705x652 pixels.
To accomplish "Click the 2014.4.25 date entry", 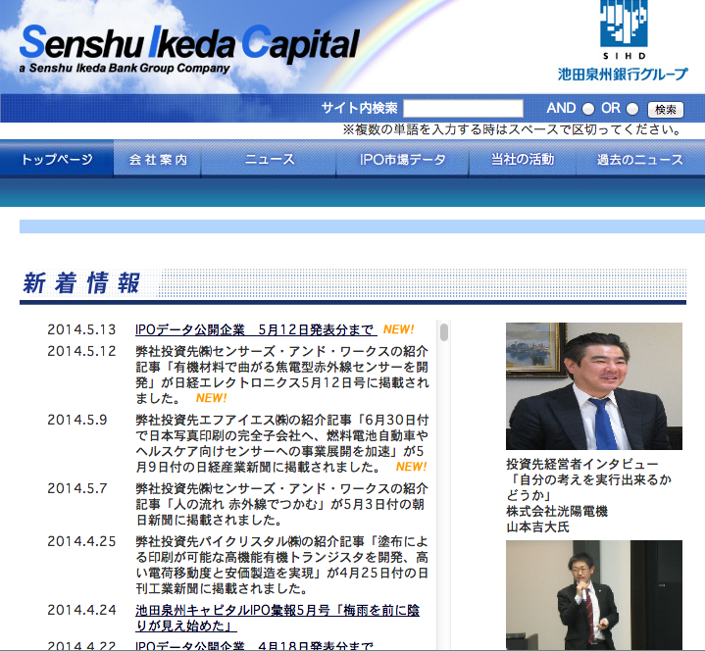I will [x=81, y=541].
